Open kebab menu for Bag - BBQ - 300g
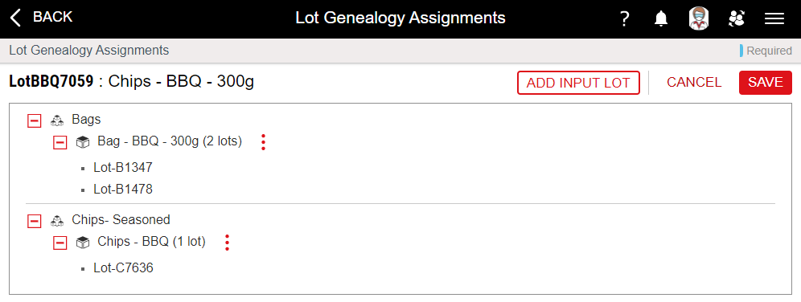Viewport: 801px width, 302px height. (263, 142)
